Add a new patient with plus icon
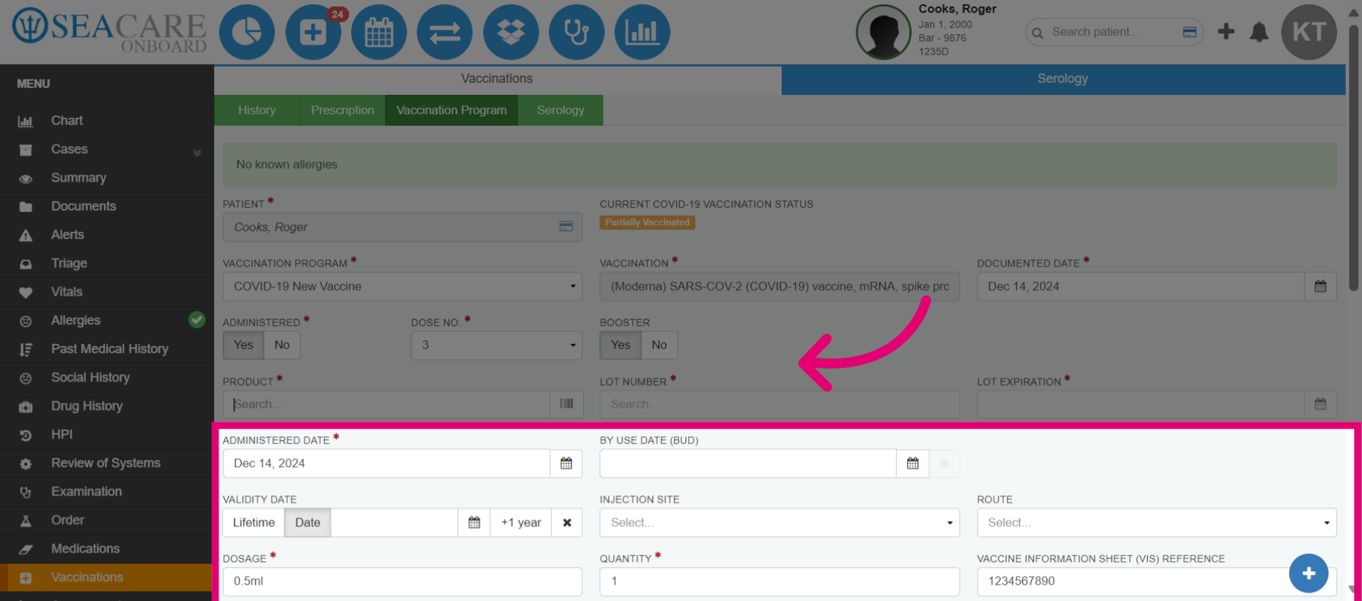This screenshot has width=1362, height=601. pos(1226,31)
